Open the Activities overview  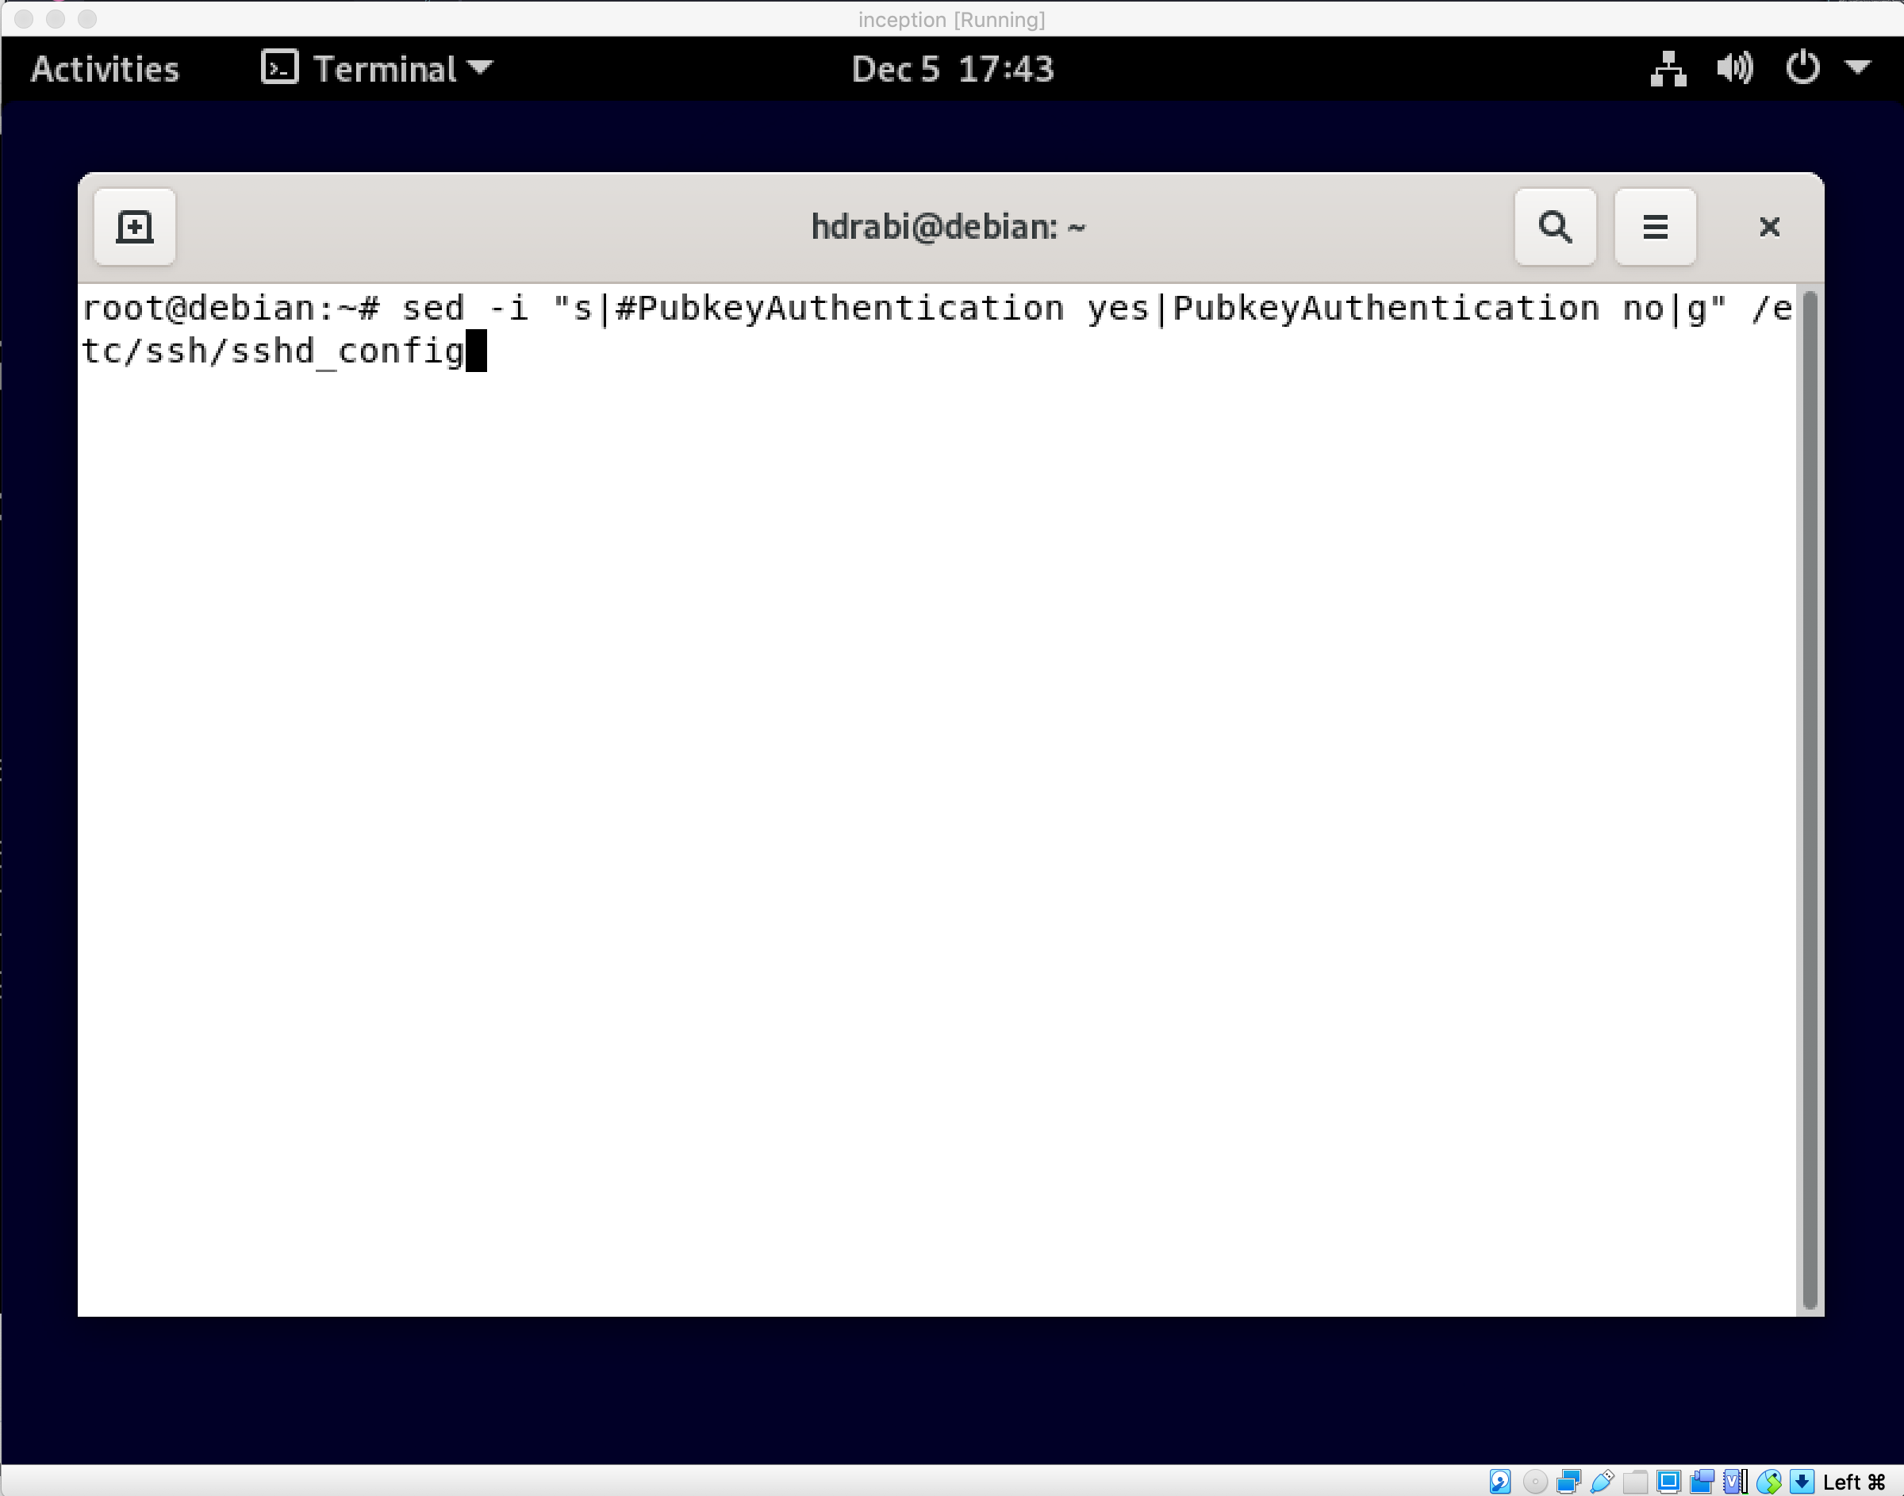pyautogui.click(x=104, y=68)
